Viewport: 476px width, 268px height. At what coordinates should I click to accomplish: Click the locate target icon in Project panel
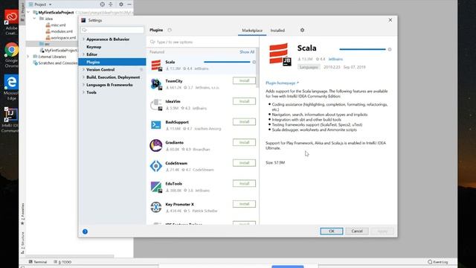coord(103,4)
